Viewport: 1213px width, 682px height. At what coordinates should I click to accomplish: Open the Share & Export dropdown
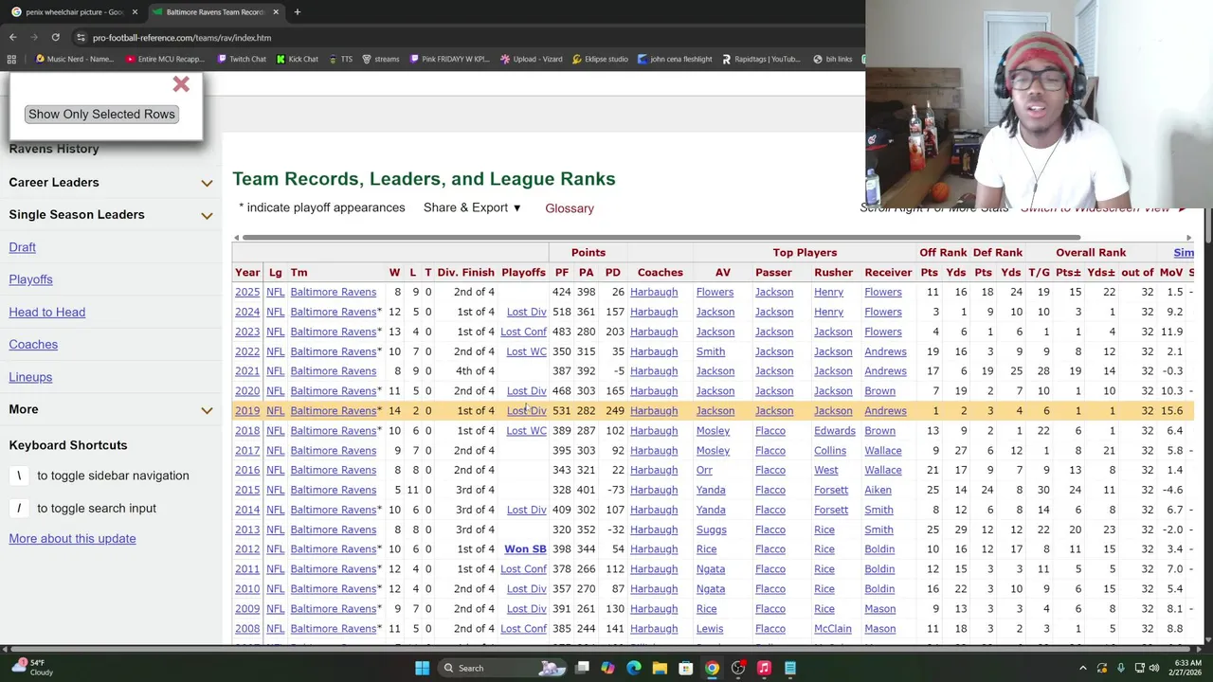[472, 207]
